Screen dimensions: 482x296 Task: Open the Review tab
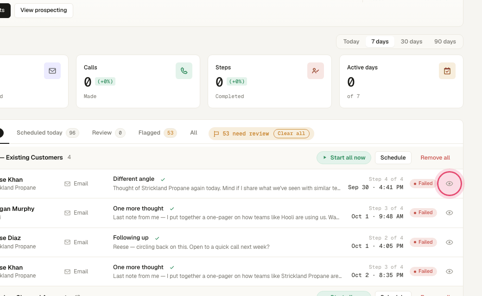[x=108, y=133]
